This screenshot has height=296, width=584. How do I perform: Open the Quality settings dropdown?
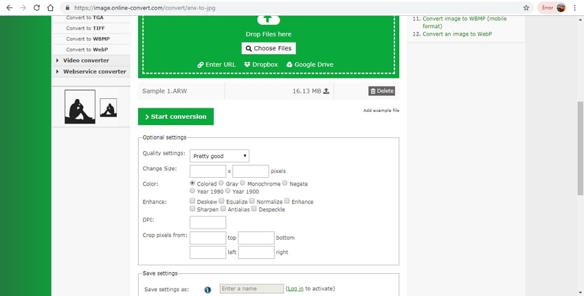[219, 156]
